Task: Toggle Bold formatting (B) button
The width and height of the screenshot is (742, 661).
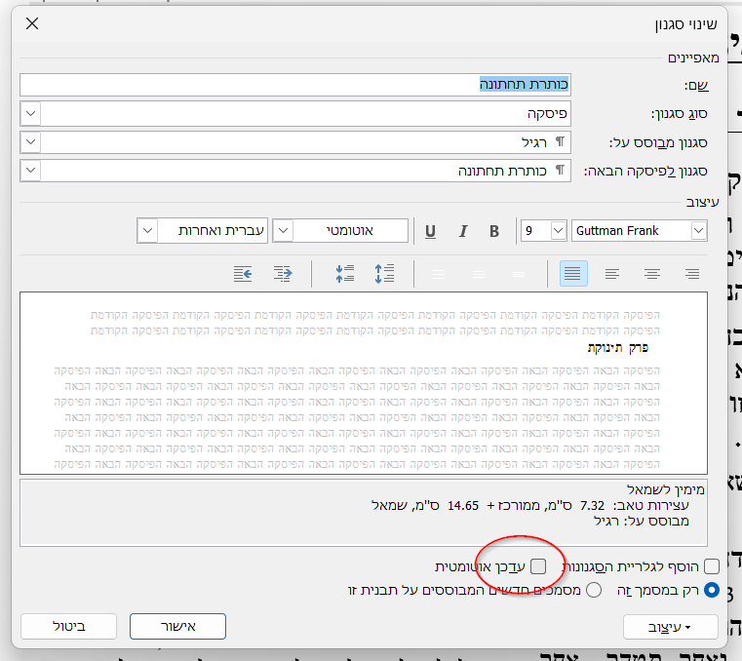Action: [494, 231]
